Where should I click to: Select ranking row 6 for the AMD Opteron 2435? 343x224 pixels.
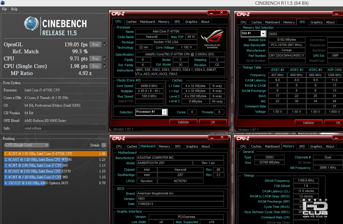coord(55,183)
